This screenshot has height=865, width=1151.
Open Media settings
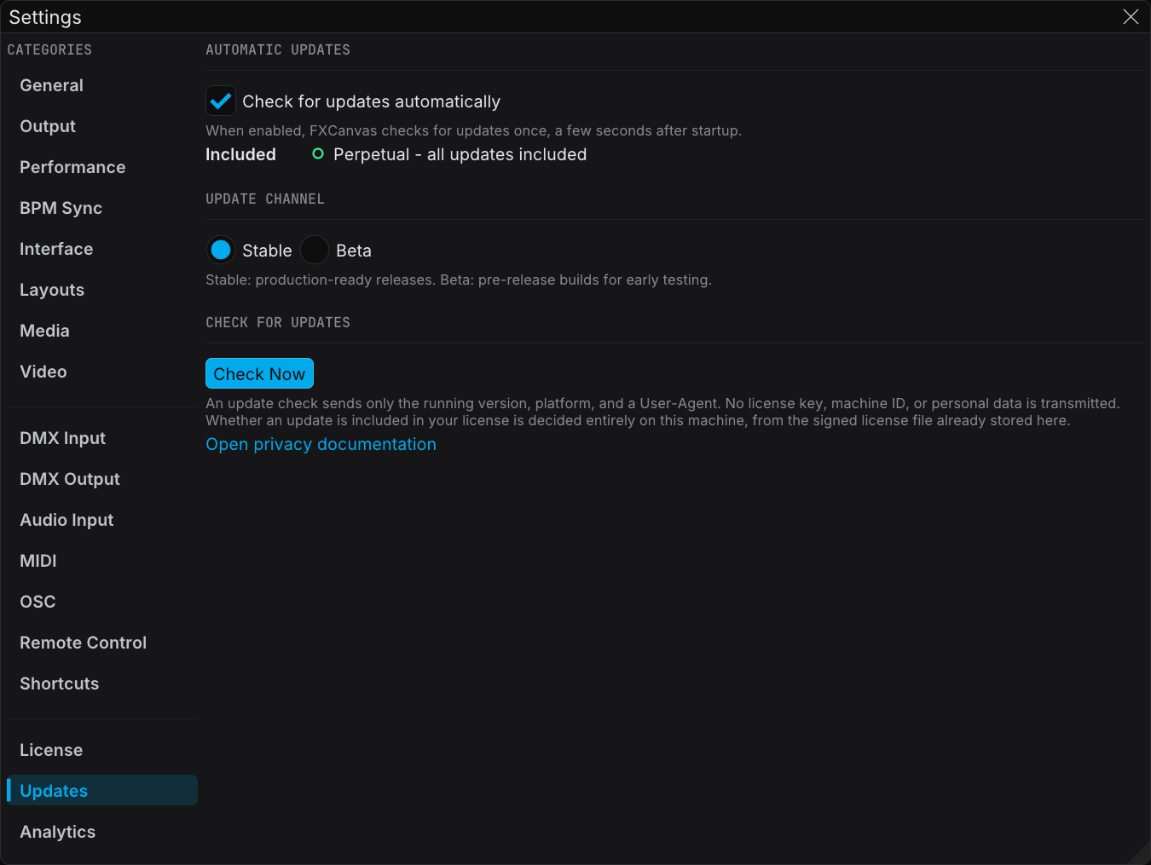(x=102, y=331)
